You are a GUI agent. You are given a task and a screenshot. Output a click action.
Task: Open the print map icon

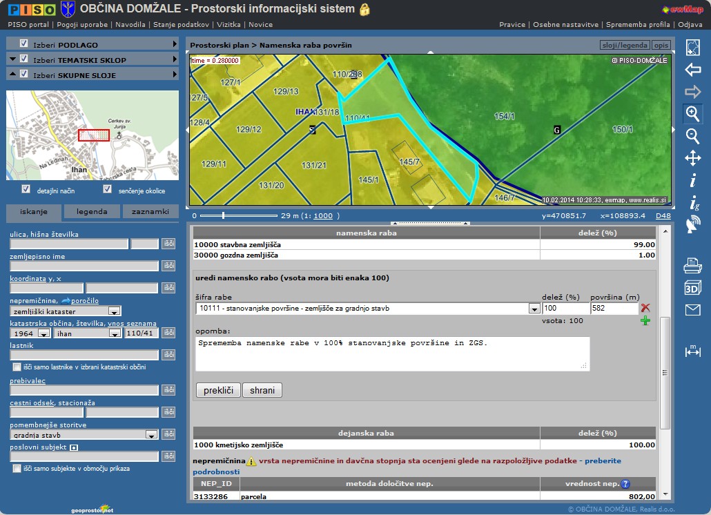pos(692,265)
